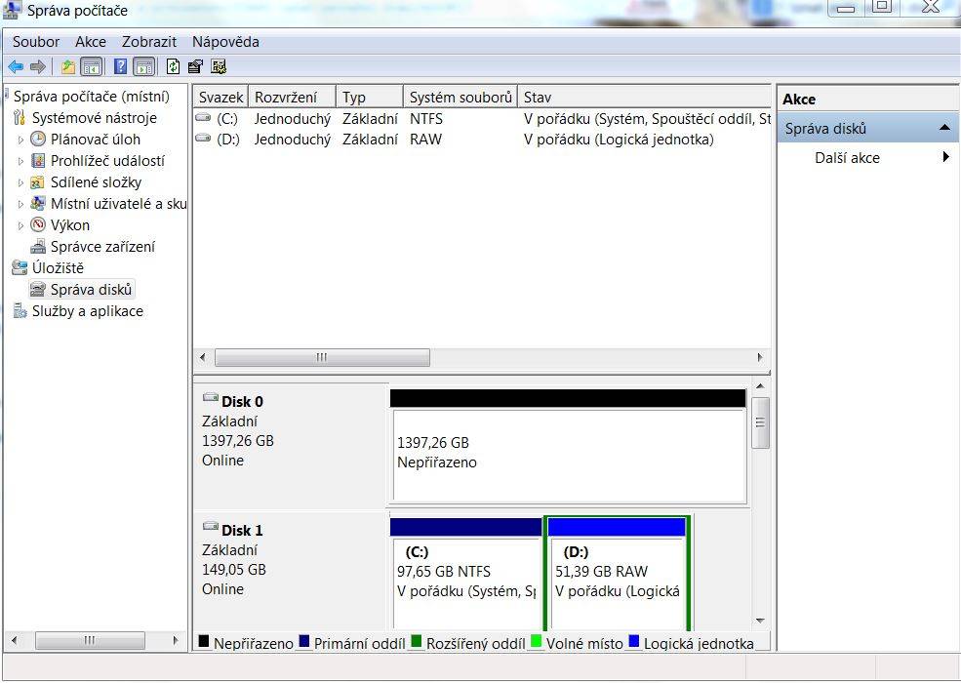Click the Prohlížeč událostí icon
Viewport: 961px width, 683px height.
pyautogui.click(x=38, y=161)
